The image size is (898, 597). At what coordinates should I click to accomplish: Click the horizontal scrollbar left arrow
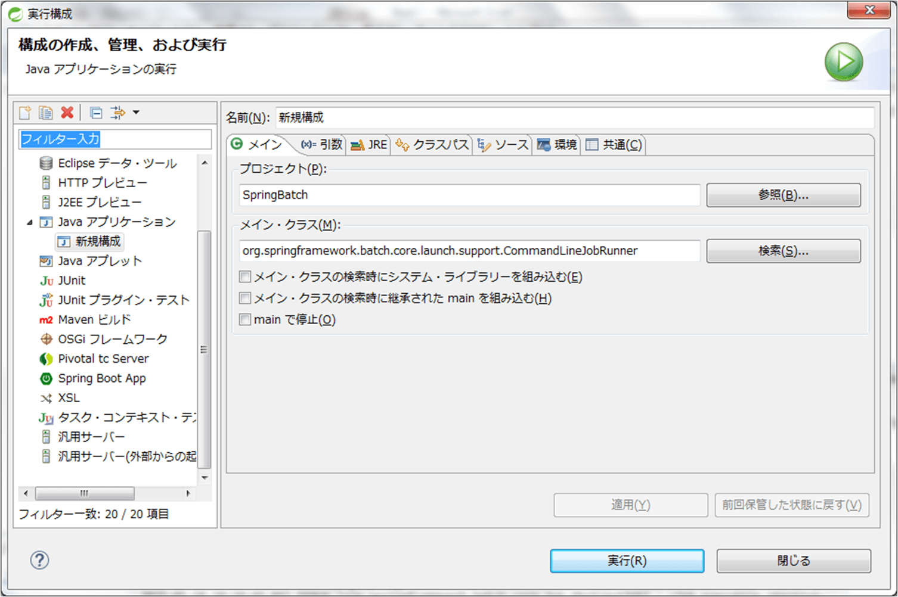pos(26,493)
